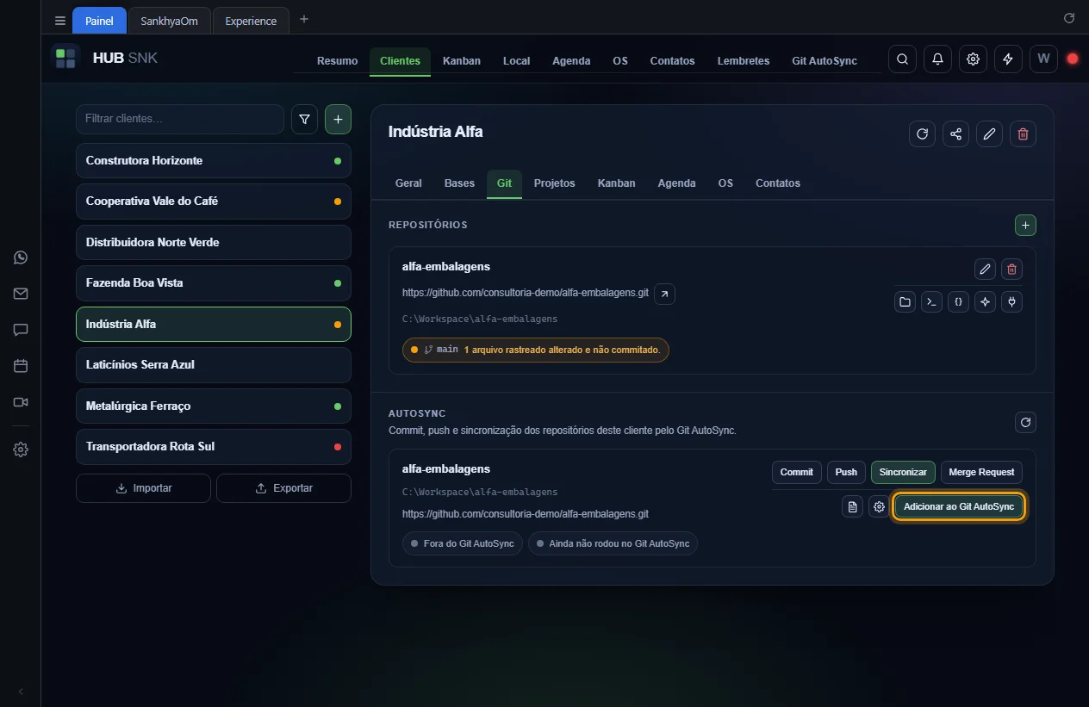Add new client with green plus button
Viewport: 1089px width, 707px height.
(338, 120)
